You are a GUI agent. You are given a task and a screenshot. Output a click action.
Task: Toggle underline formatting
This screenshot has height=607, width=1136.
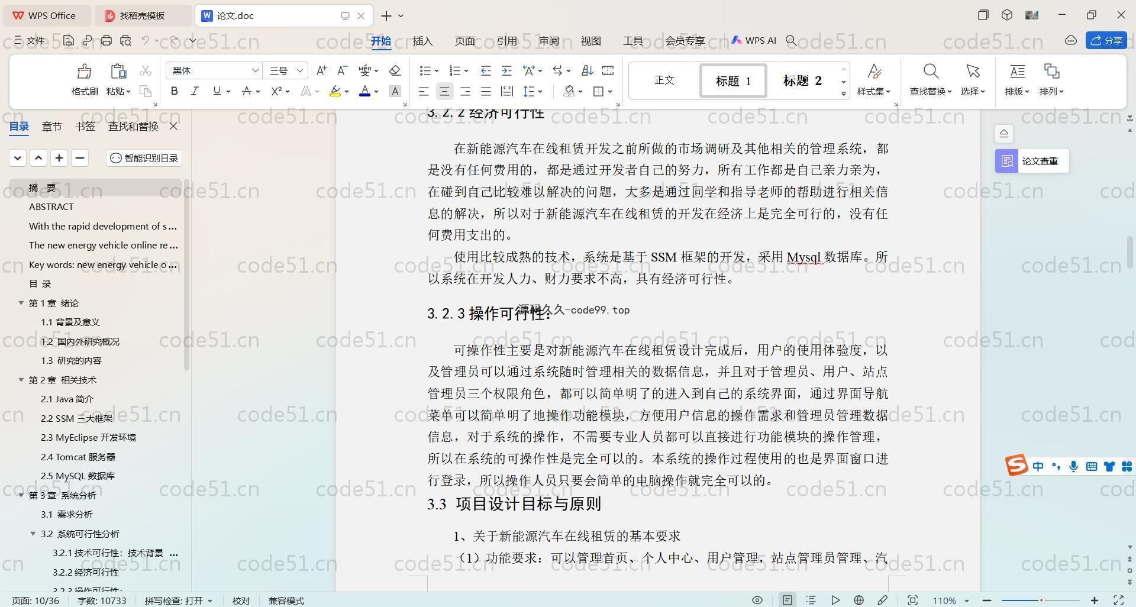[x=217, y=91]
